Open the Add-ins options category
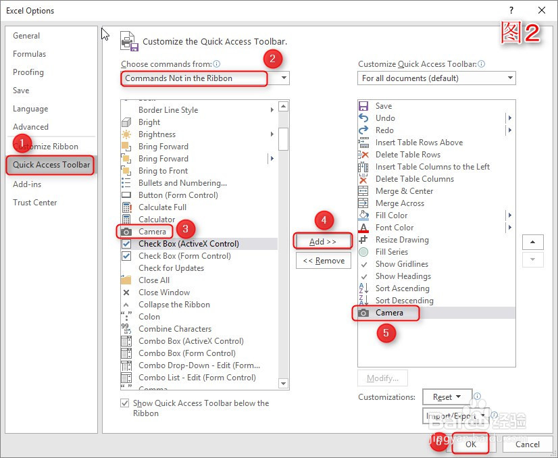Screen dimensions: 558x458 (27, 184)
